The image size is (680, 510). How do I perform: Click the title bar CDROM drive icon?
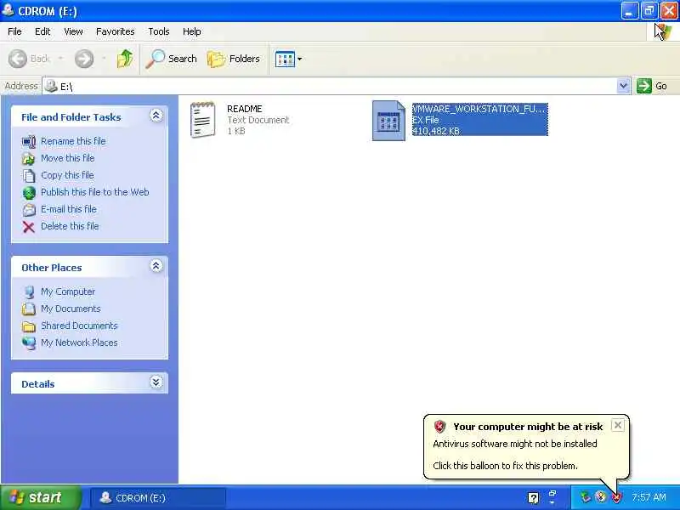(x=8, y=9)
